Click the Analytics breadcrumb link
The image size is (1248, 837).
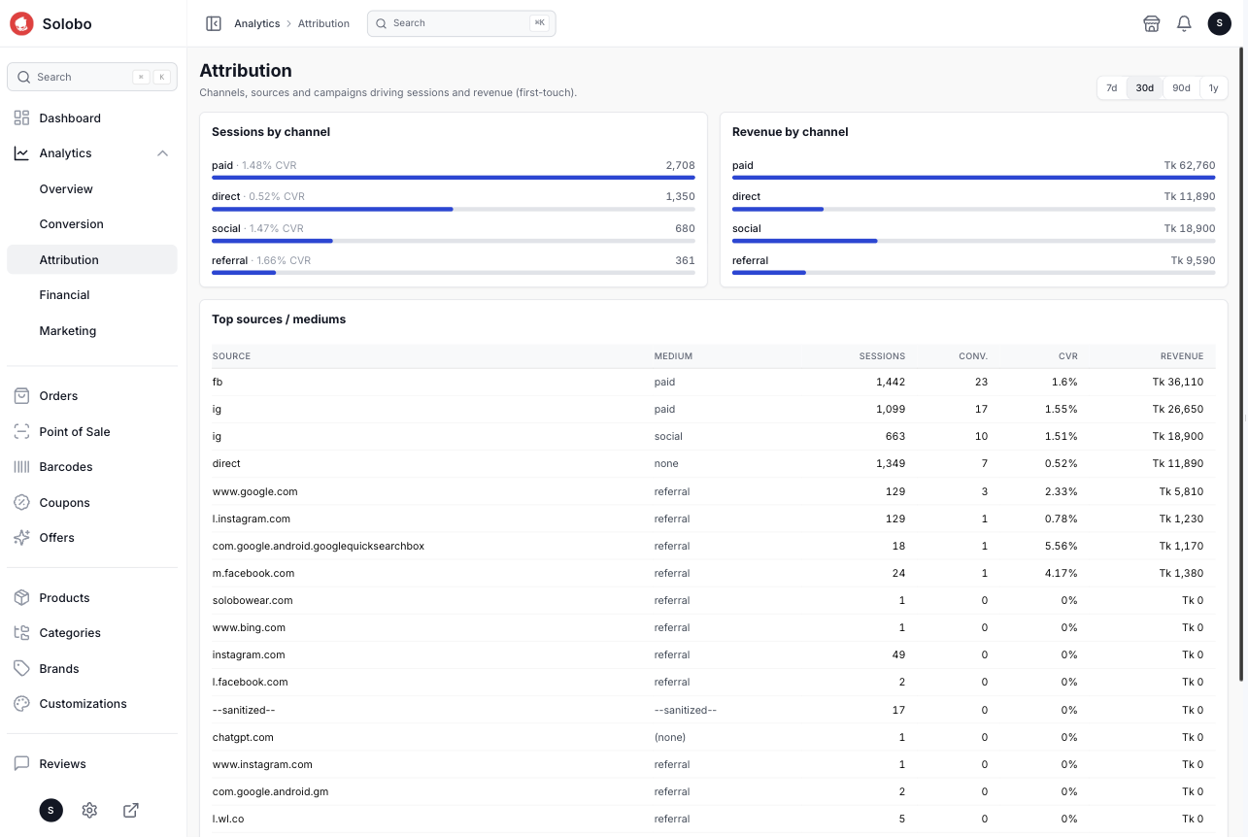tap(256, 23)
